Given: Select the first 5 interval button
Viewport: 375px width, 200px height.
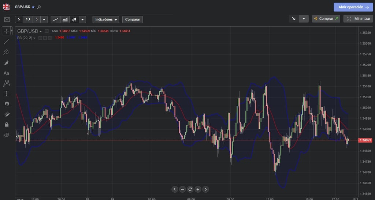Looking at the screenshot, I should [19, 19].
